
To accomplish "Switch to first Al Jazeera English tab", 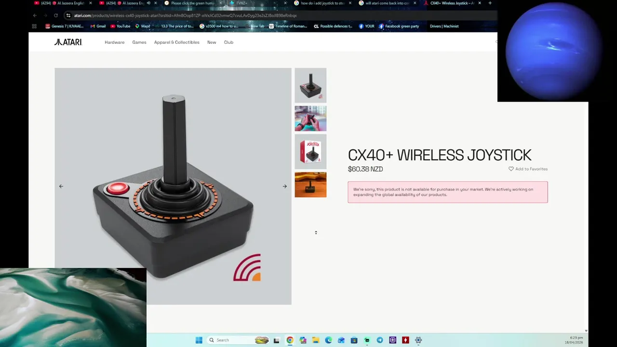I will tap(63, 3).
